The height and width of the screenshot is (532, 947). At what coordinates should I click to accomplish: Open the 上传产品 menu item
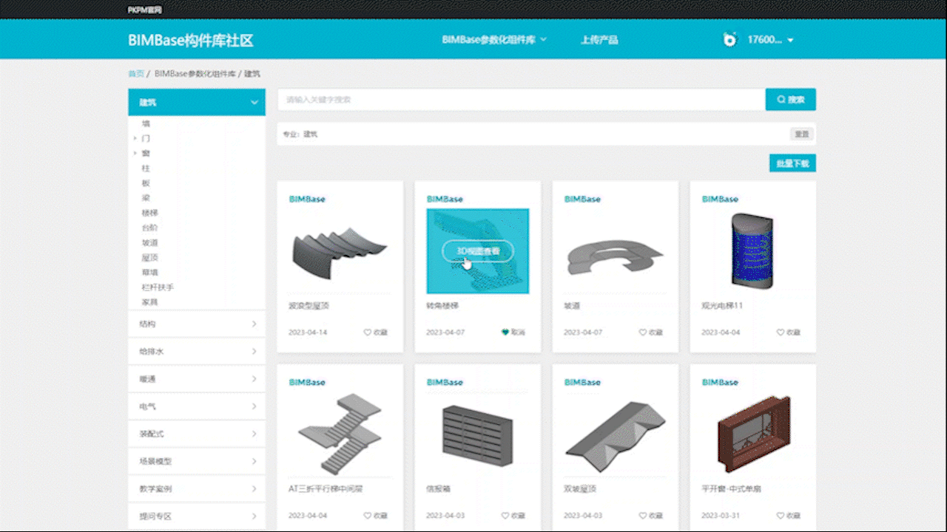599,40
